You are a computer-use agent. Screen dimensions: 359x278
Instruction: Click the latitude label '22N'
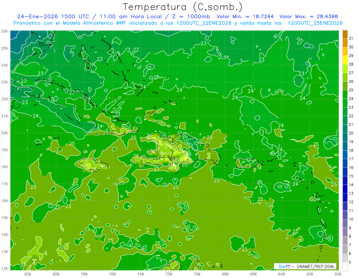point(4,99)
